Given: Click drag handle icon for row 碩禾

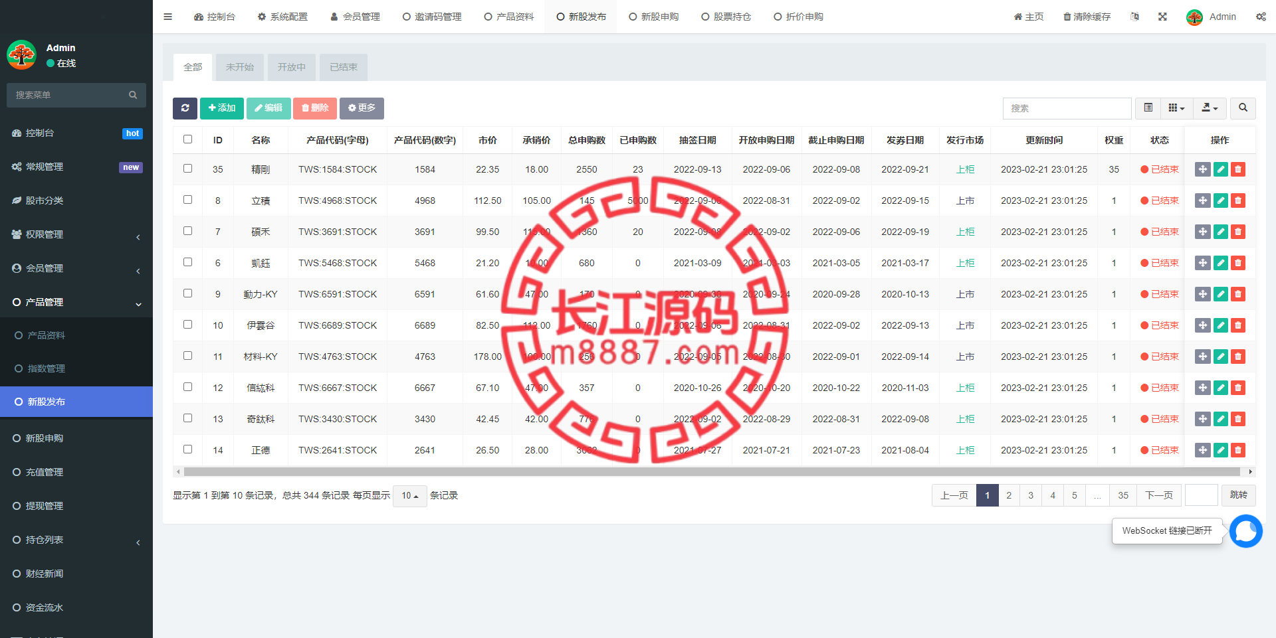Looking at the screenshot, I should 1202,232.
